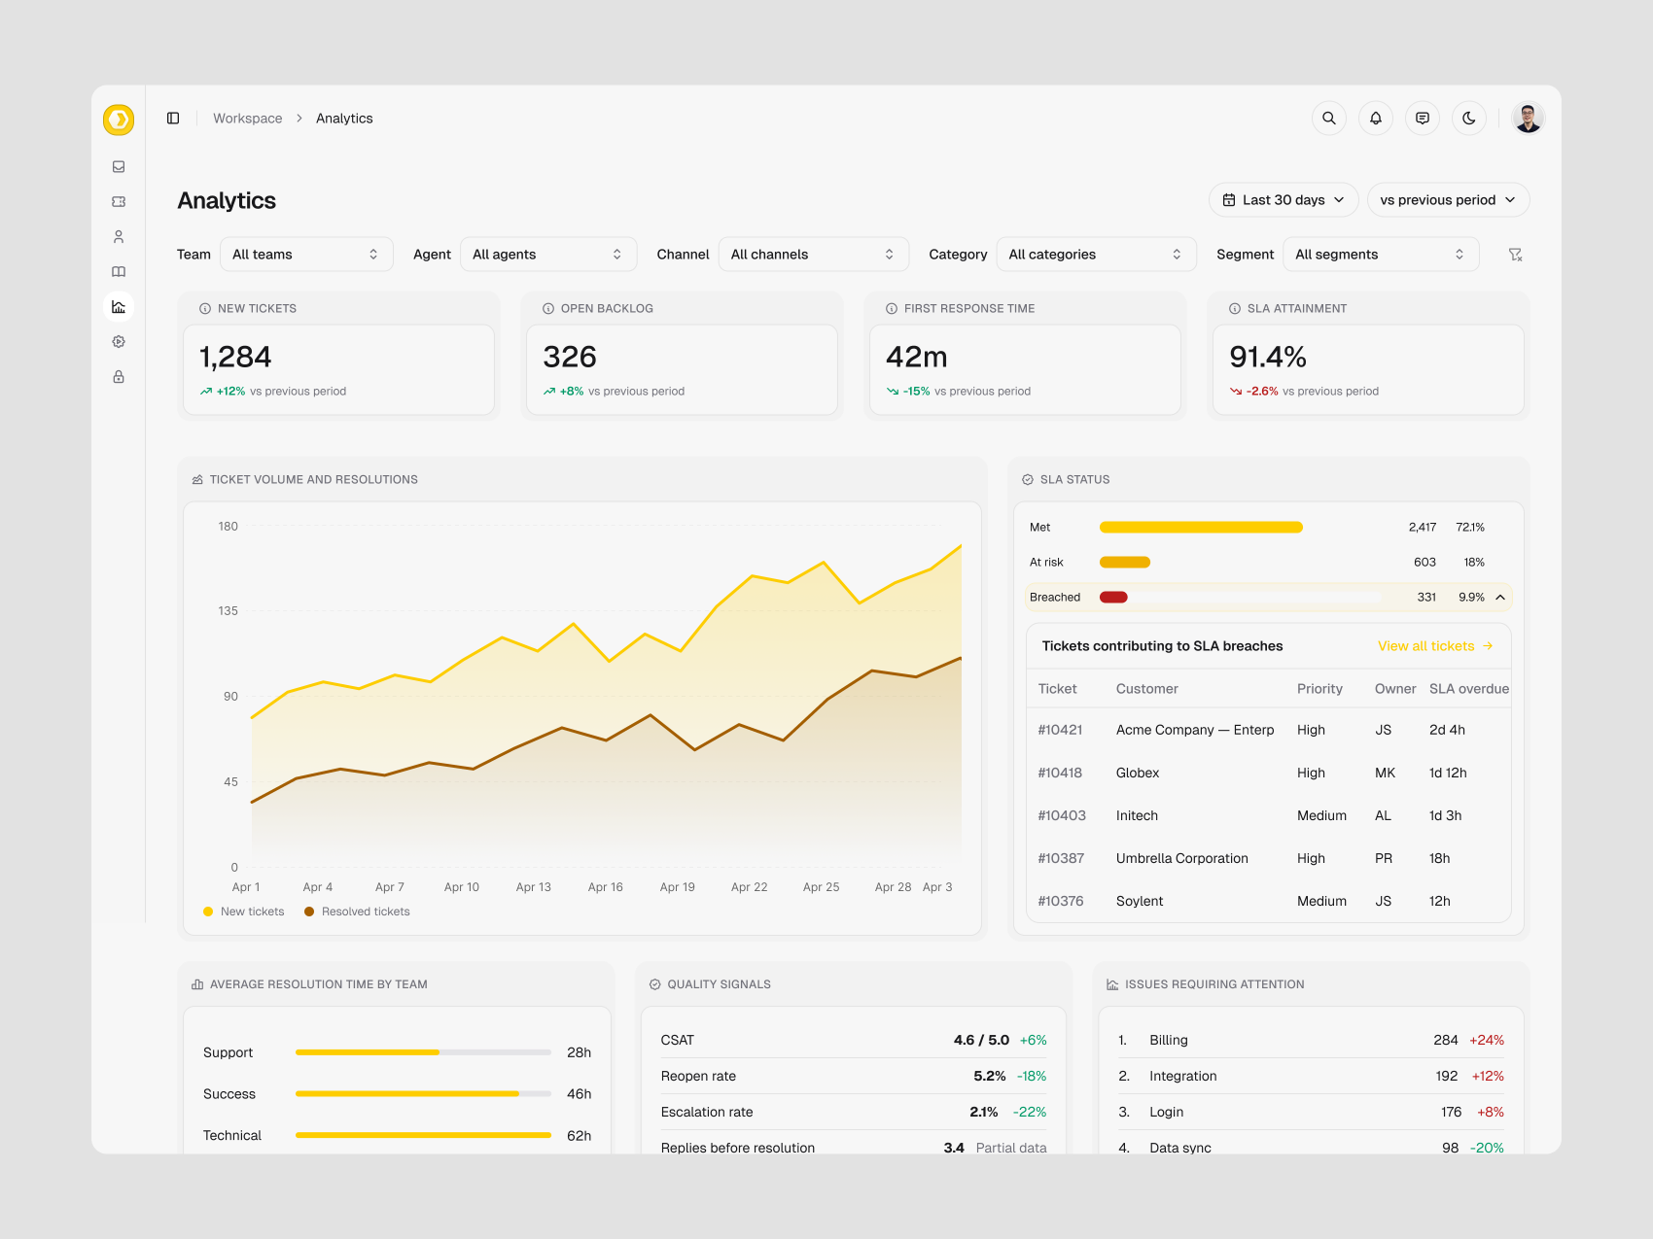Open the lock icon in sidebar
The image size is (1653, 1239).
(x=119, y=377)
